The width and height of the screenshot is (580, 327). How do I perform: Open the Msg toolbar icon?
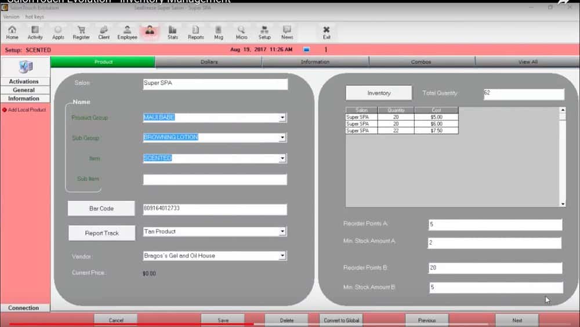(x=219, y=32)
